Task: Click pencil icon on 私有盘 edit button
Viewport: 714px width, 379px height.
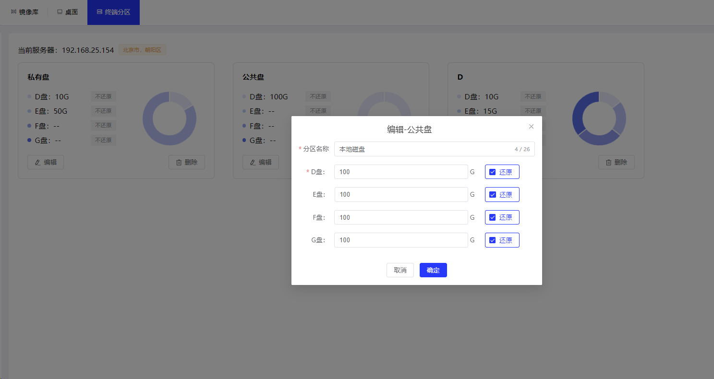Action: point(38,163)
